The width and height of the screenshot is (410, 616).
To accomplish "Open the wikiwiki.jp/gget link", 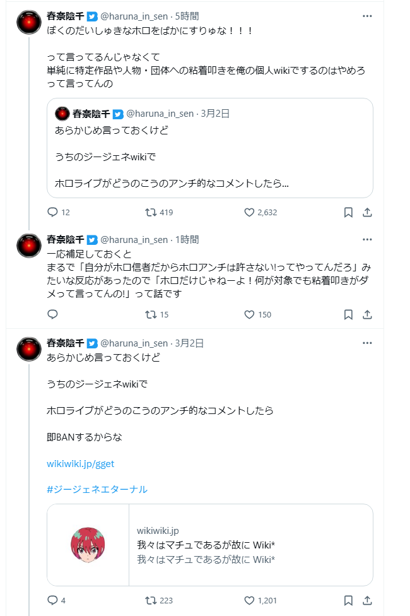I will 80,463.
